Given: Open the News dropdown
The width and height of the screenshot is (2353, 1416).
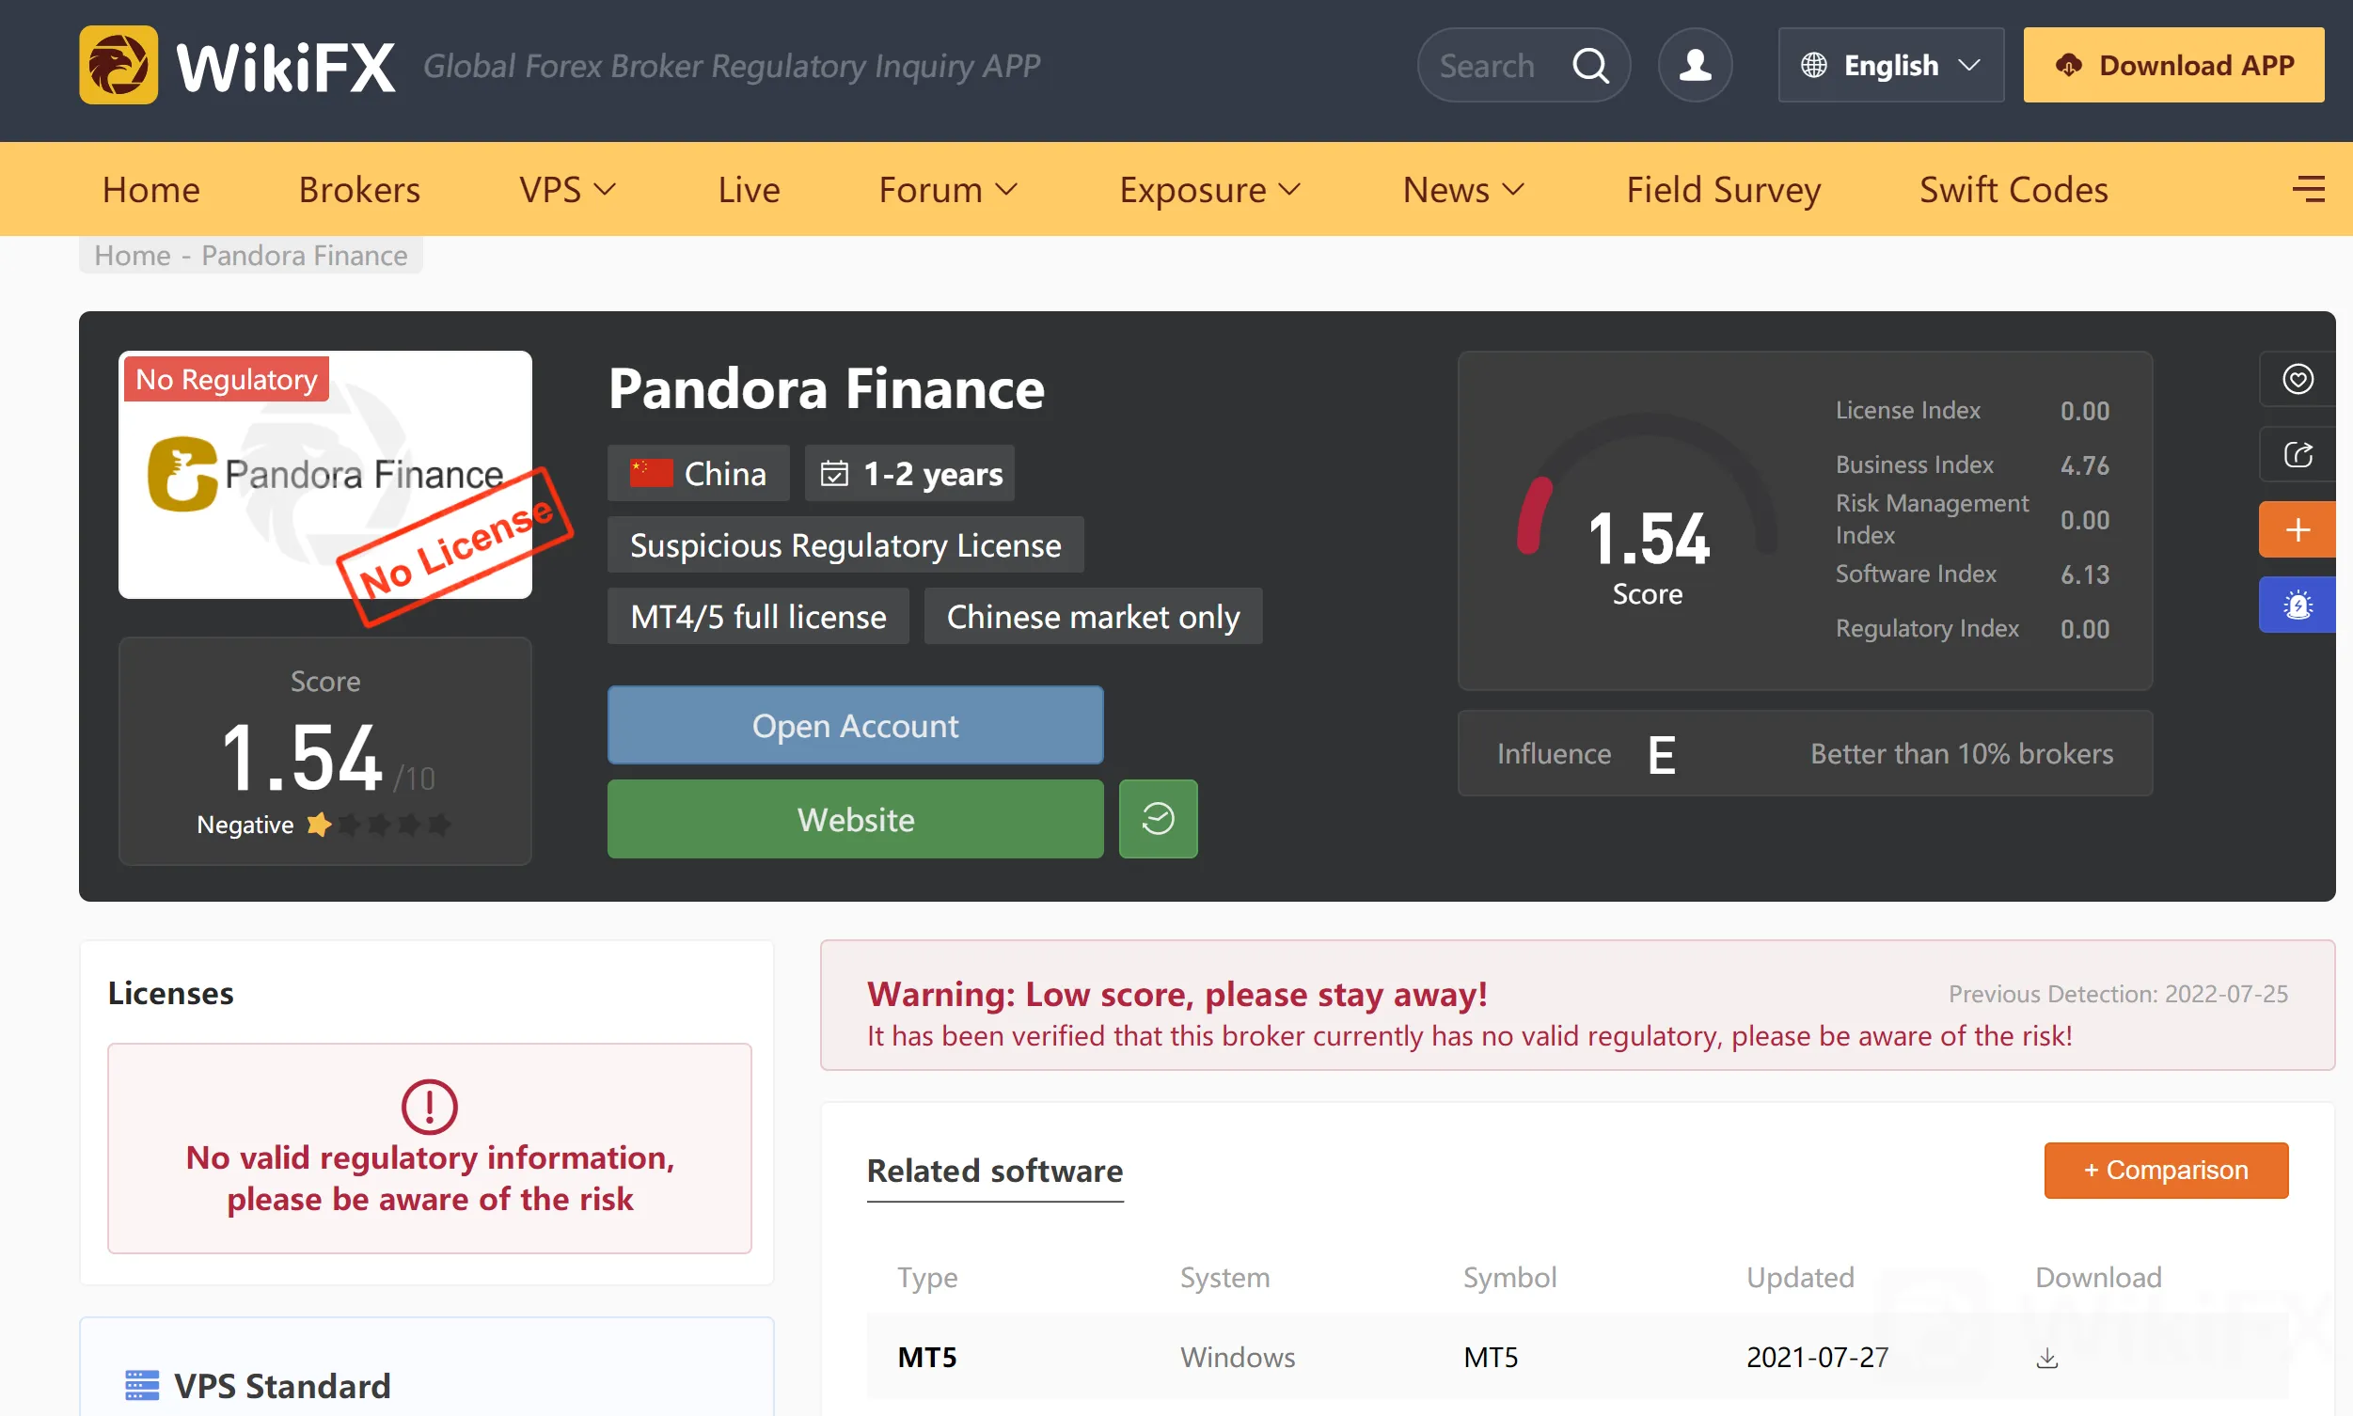Looking at the screenshot, I should (1462, 189).
